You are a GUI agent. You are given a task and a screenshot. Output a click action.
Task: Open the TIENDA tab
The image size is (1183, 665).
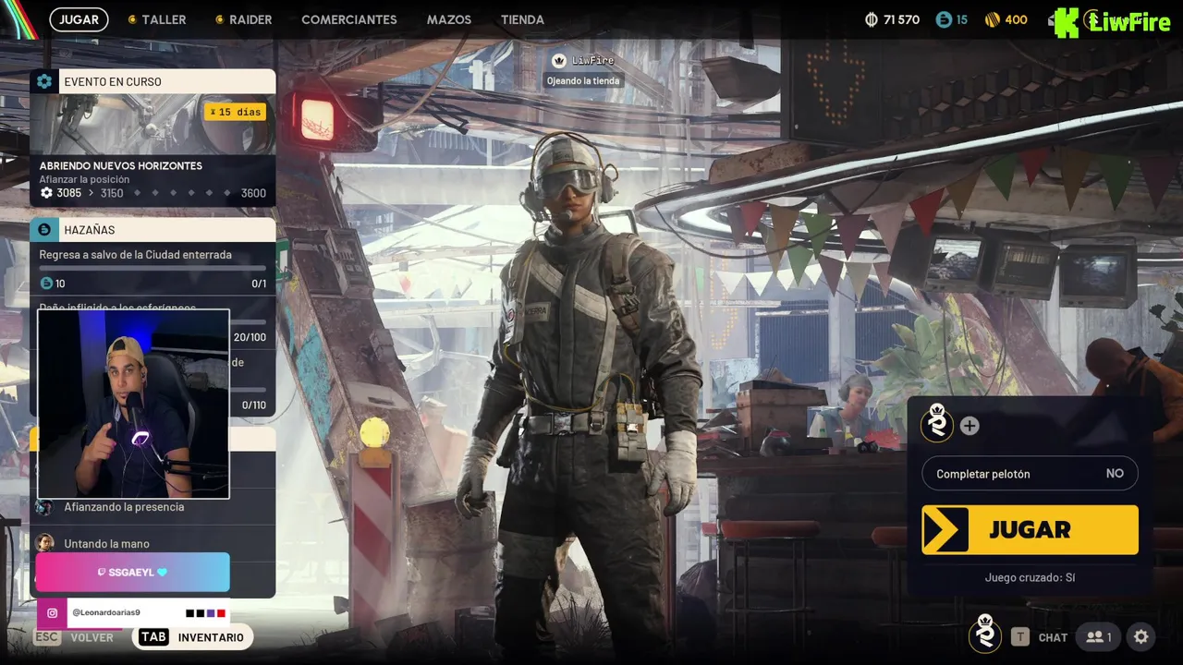pyautogui.click(x=522, y=19)
